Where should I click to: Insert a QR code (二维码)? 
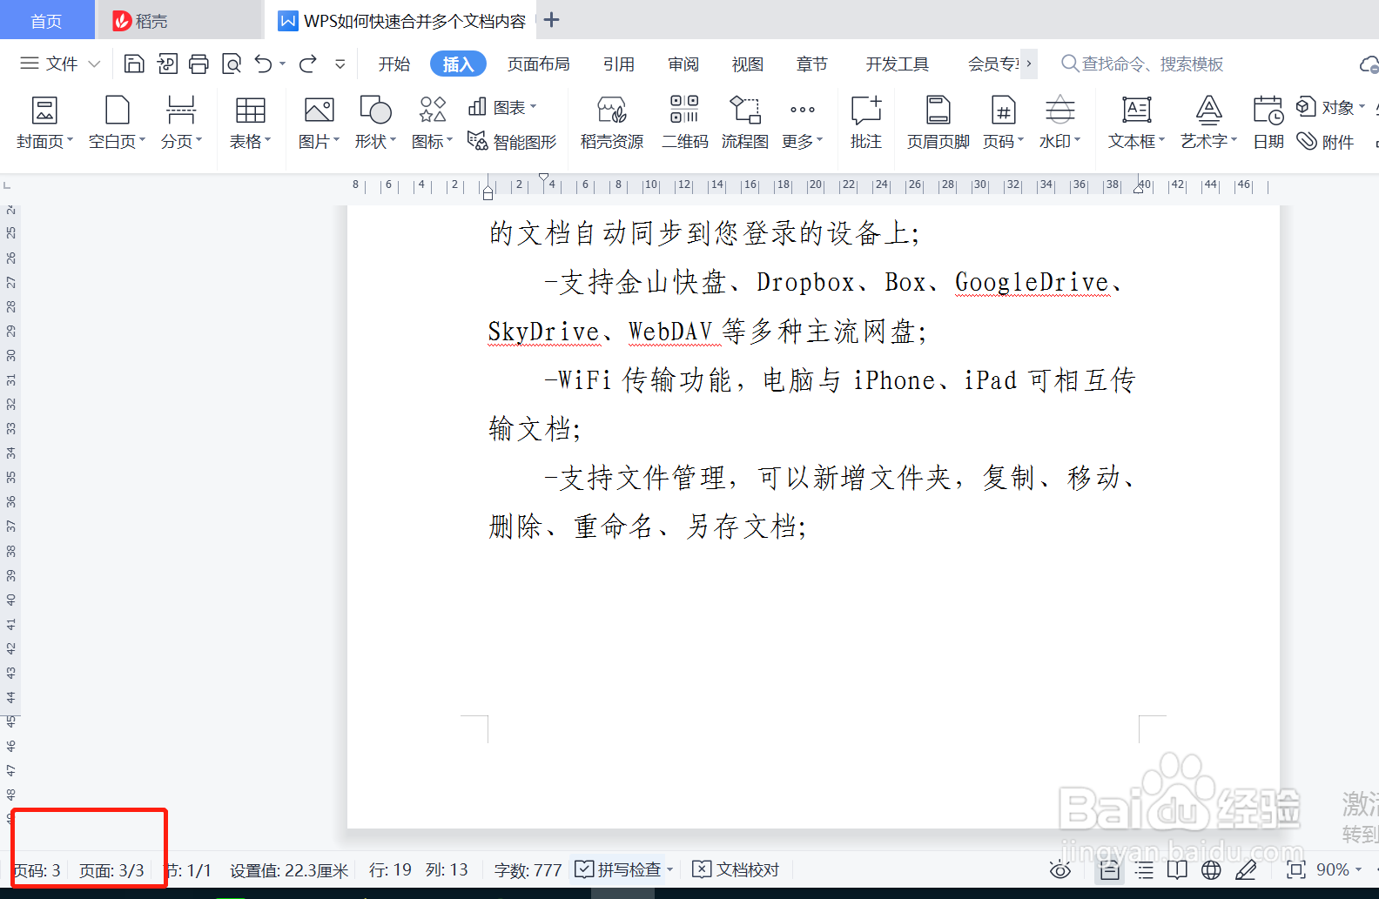coord(685,123)
